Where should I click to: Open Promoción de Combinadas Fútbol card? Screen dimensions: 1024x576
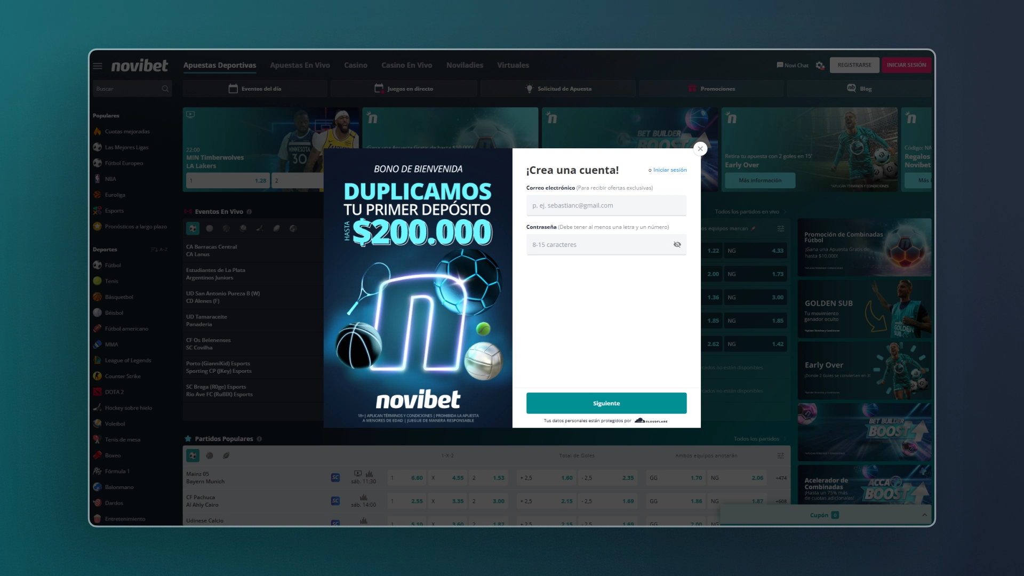[865, 247]
